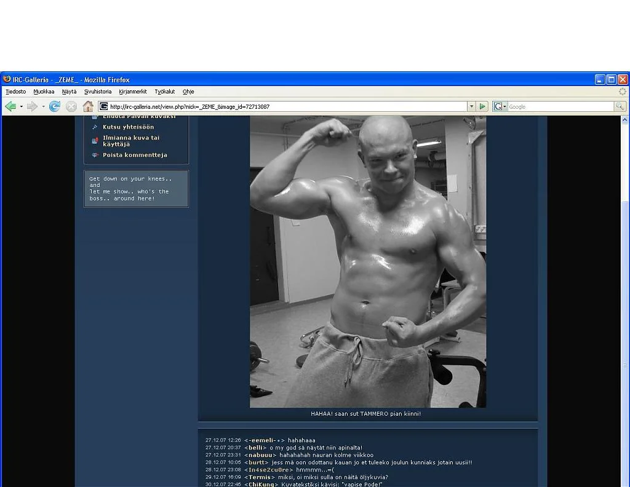Image resolution: width=630 pixels, height=487 pixels.
Task: Open the Työkalut menu
Action: pos(165,92)
